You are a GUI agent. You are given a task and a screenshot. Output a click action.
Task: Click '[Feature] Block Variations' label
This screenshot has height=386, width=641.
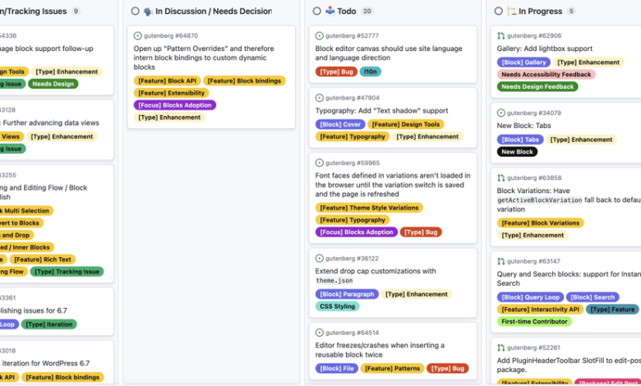pyautogui.click(x=541, y=223)
